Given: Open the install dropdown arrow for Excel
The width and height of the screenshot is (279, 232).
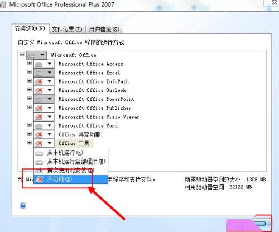Looking at the screenshot, I should [50, 72].
